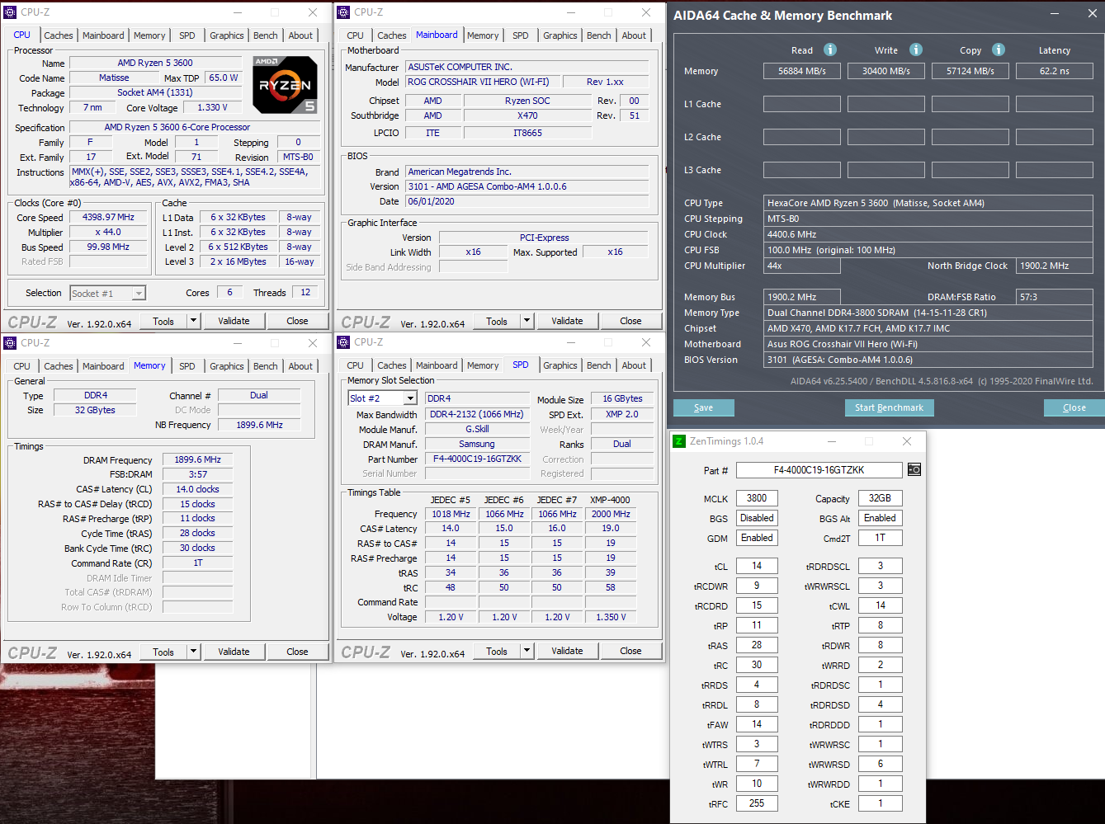The image size is (1105, 824).
Task: Click the Read info icon in AIDA64
Action: tap(830, 49)
